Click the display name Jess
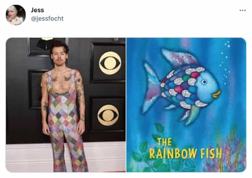 tap(37, 10)
